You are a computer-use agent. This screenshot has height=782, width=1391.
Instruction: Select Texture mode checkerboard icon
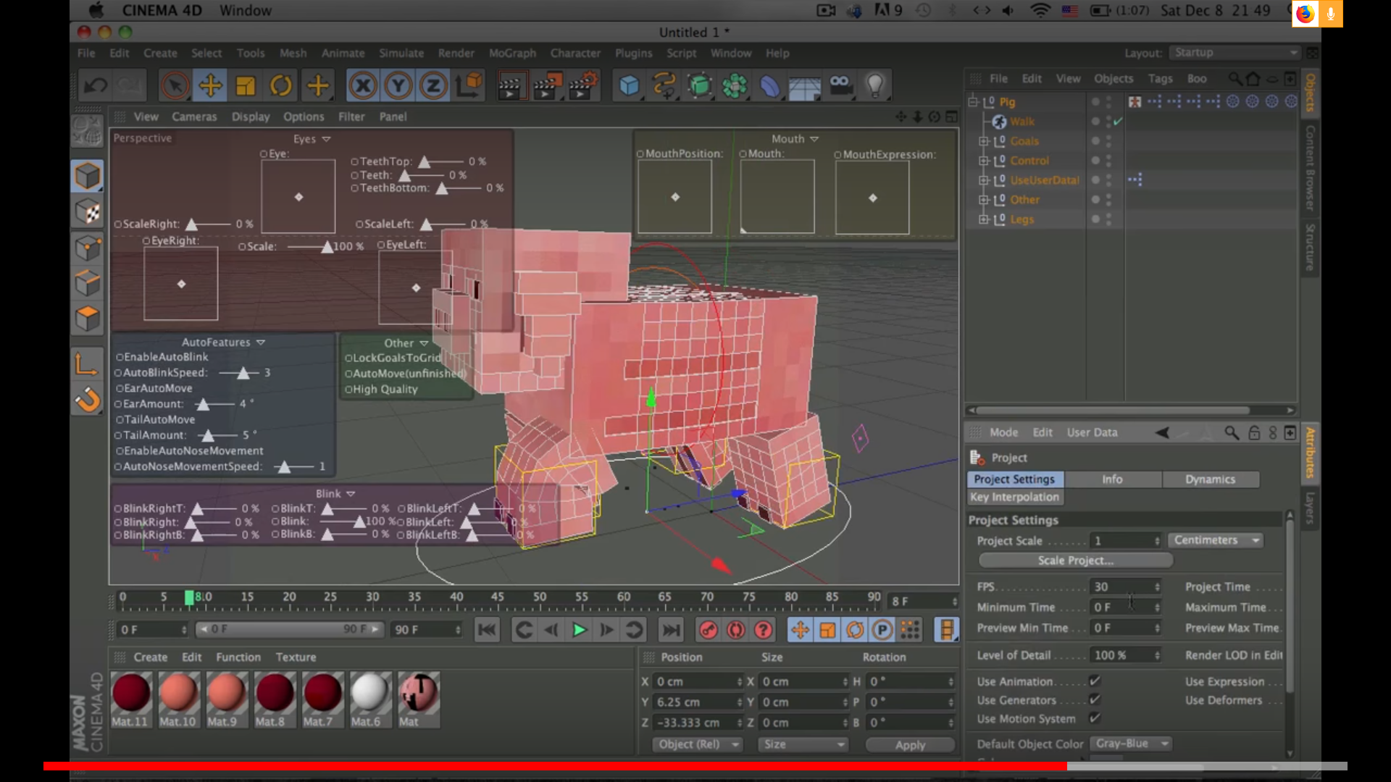pos(88,211)
